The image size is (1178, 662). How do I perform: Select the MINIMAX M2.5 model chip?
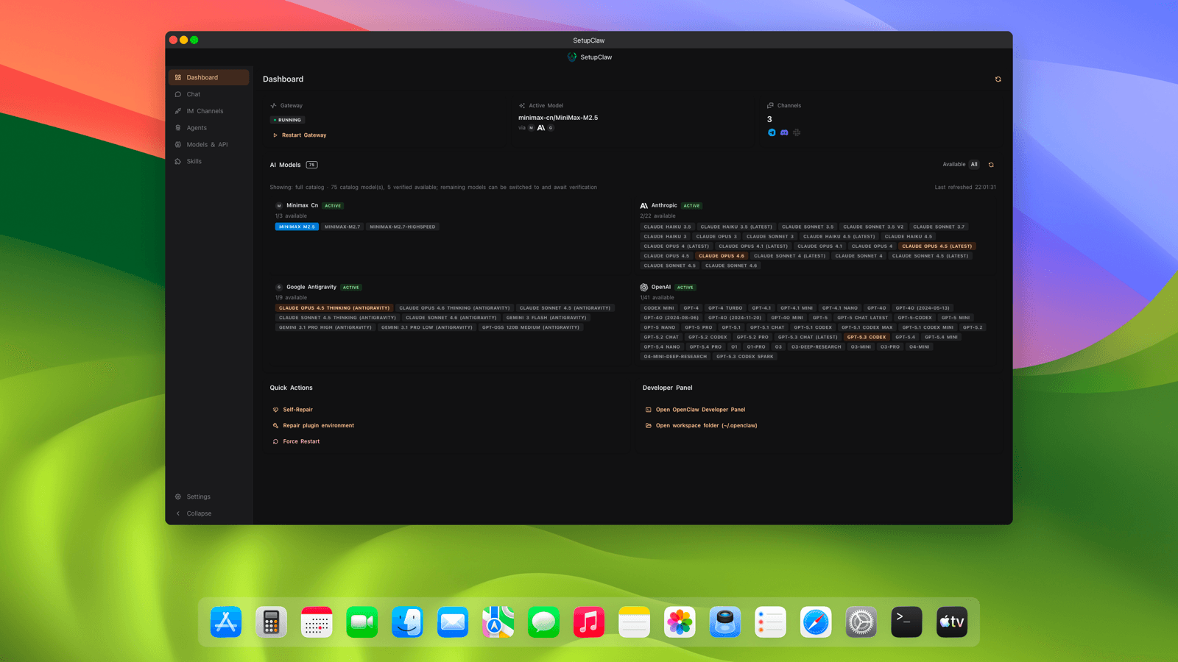(297, 227)
